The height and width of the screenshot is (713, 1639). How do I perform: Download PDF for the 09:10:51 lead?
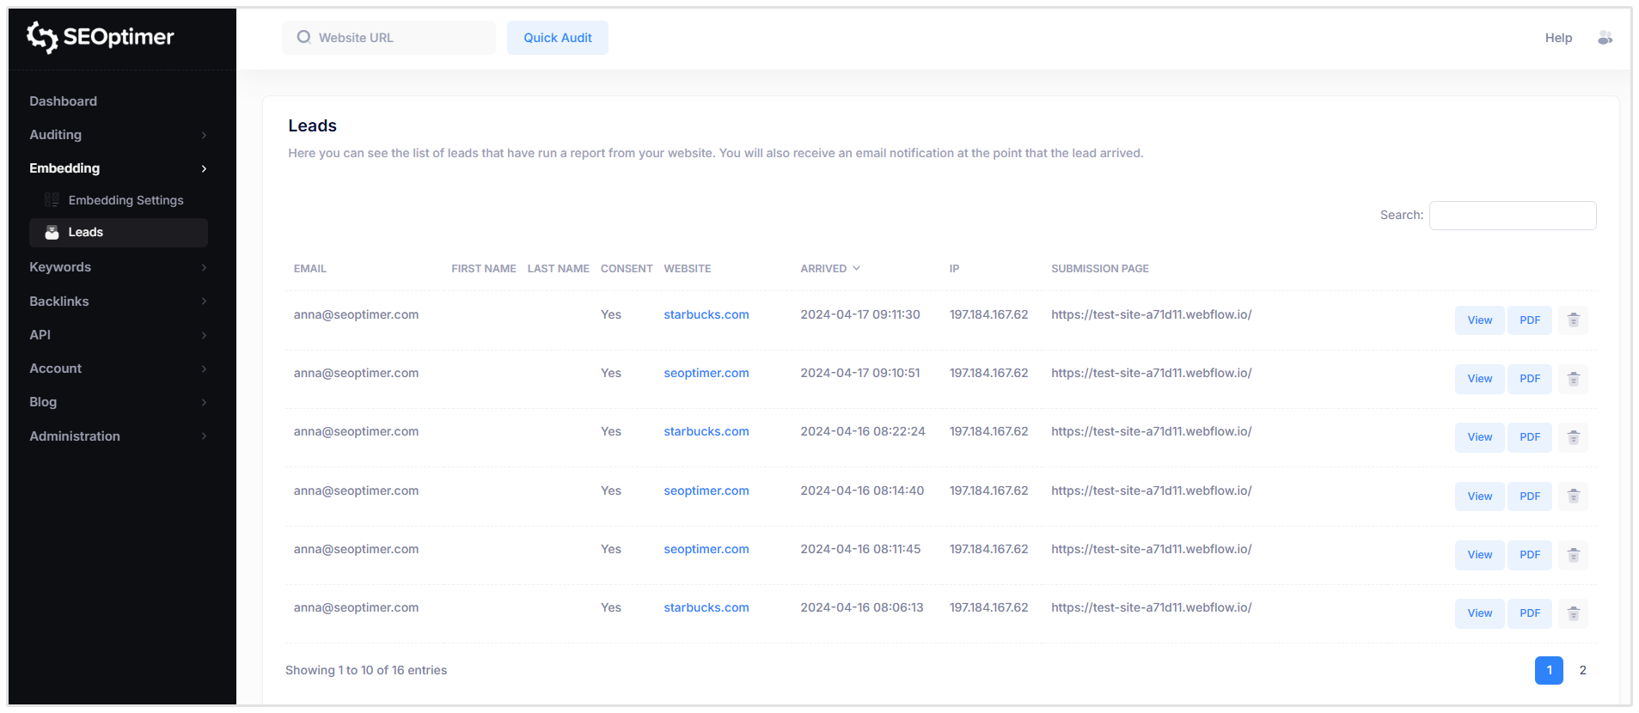1529,379
